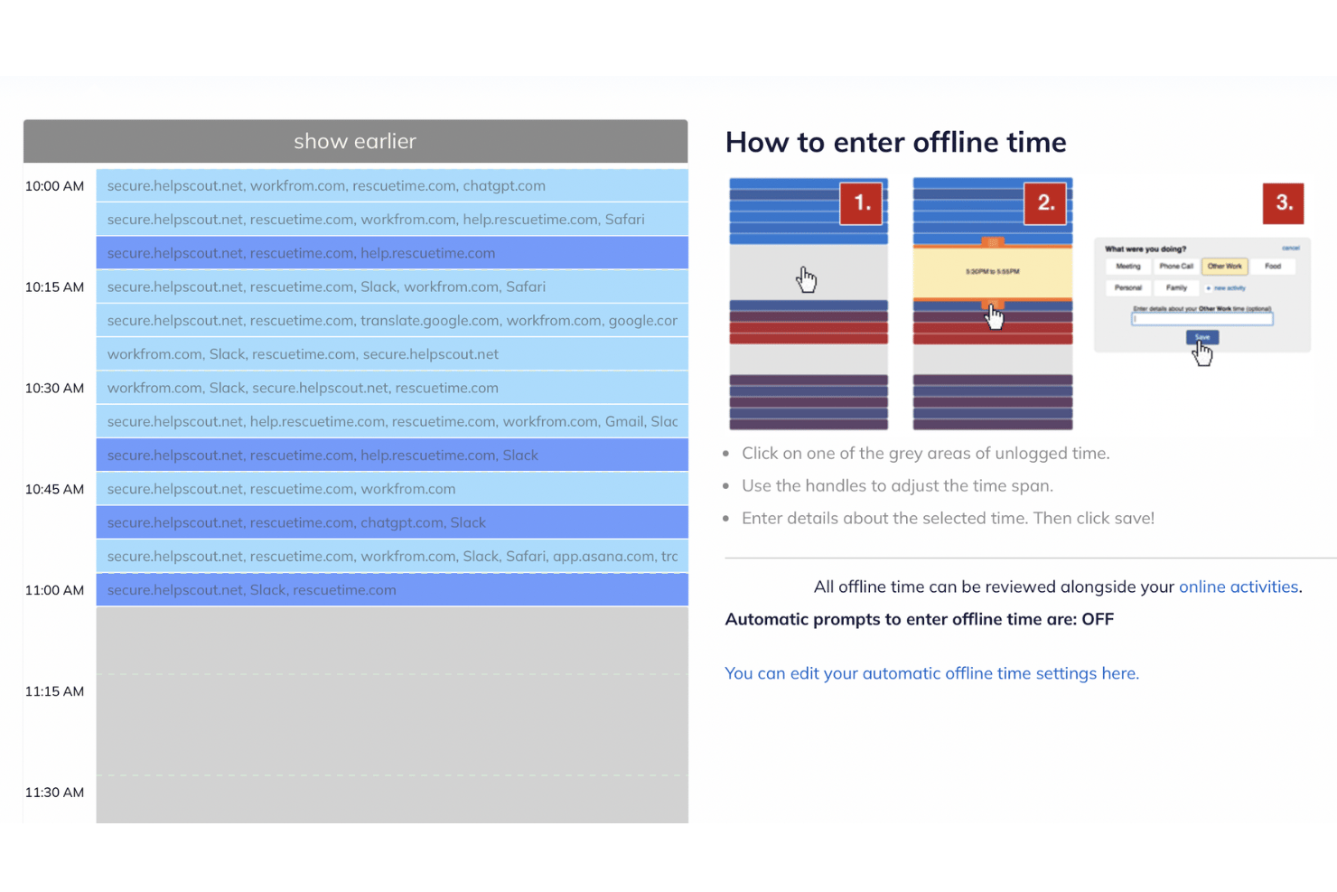This screenshot has width=1337, height=892.
Task: Click 'Automatic prompts to enter offline time are: OFF'
Action: (919, 619)
